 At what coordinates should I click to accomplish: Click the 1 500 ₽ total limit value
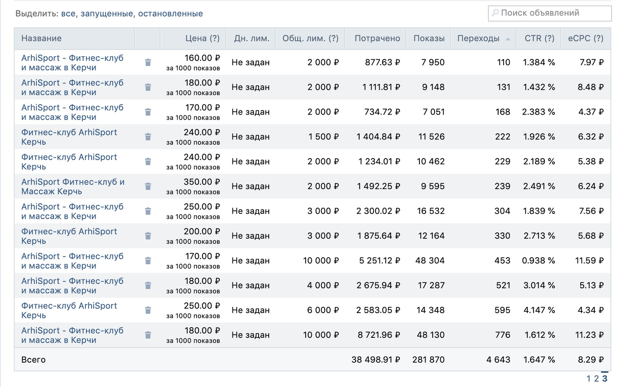point(324,137)
